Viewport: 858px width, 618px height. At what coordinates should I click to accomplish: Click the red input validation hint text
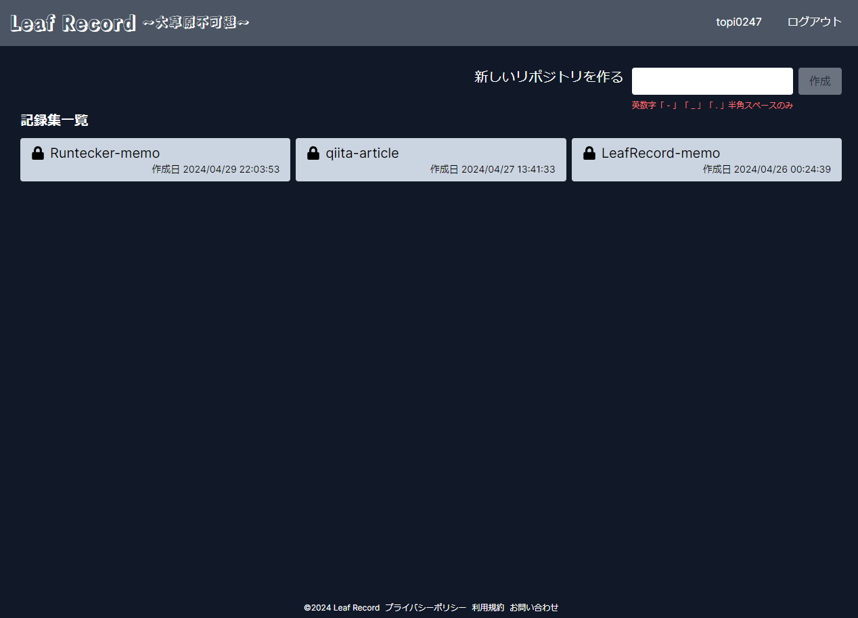point(711,105)
